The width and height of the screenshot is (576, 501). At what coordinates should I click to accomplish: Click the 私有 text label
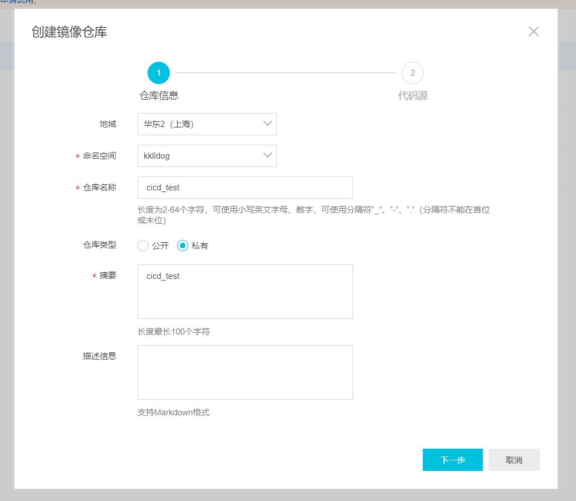tap(200, 245)
